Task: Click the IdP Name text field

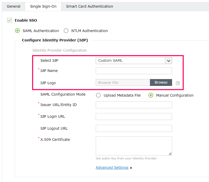Action: pos(134,71)
